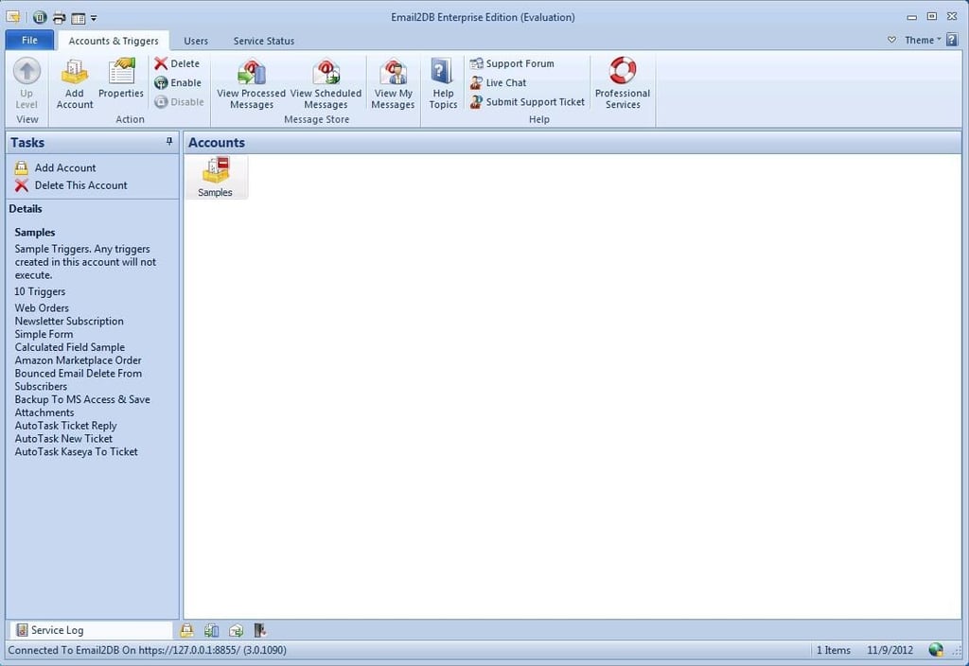Start a Live Chat session
This screenshot has width=969, height=666.
(x=498, y=83)
